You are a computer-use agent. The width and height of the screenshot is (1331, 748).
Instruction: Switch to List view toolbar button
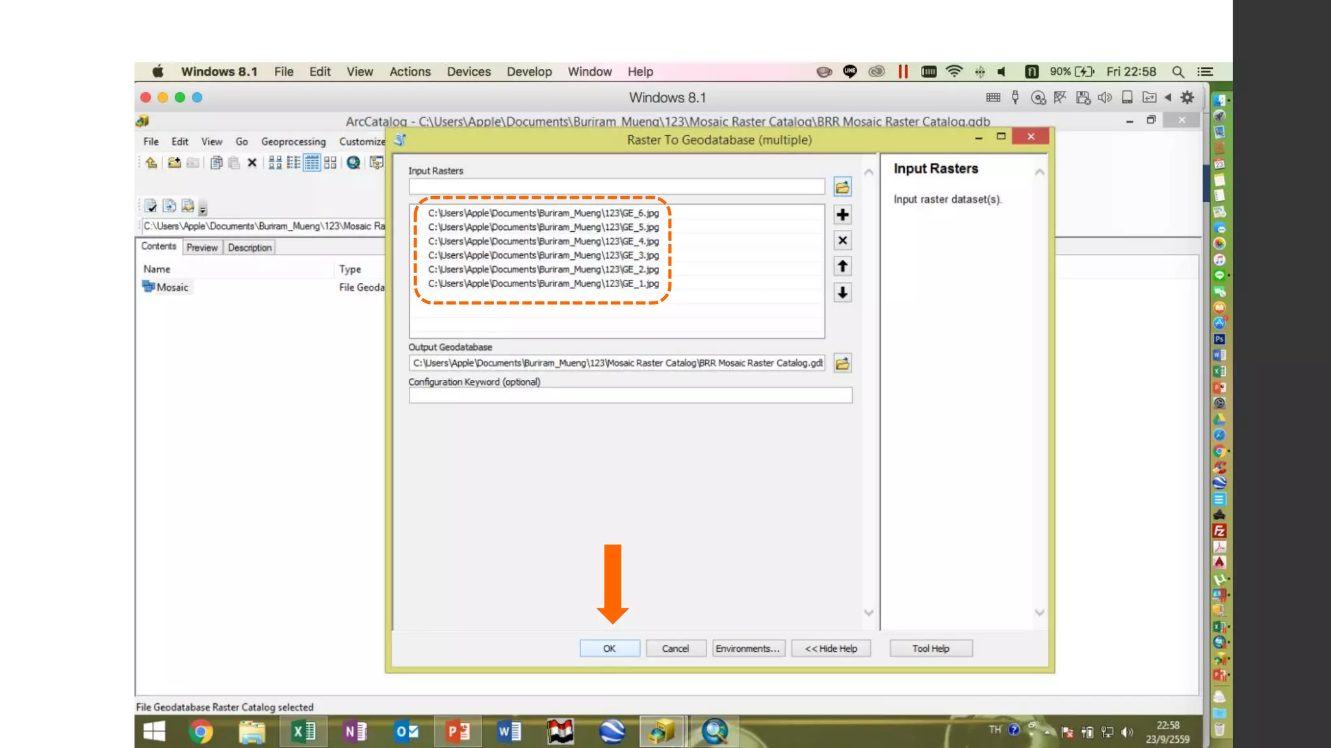click(293, 163)
